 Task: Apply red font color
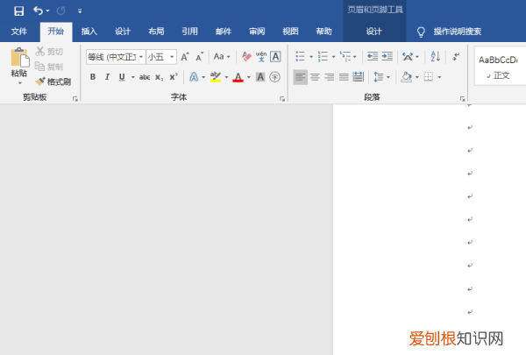pos(238,77)
